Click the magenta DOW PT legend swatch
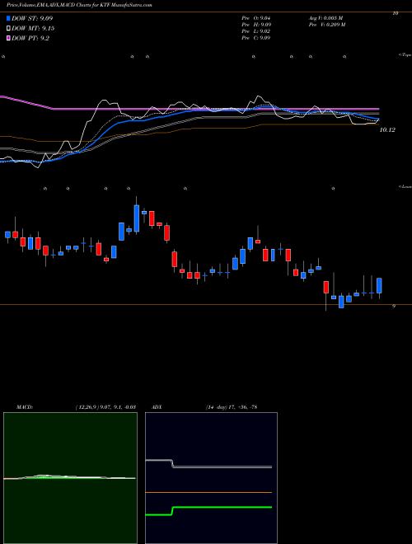Image resolution: width=412 pixels, height=544 pixels. pos(8,38)
